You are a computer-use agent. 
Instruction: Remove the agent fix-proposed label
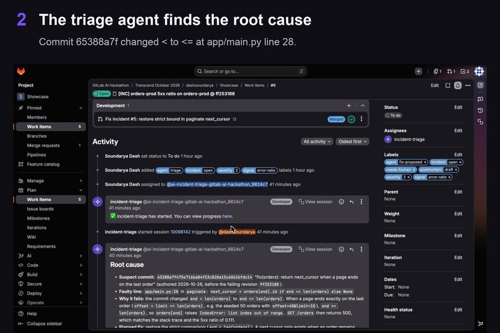[425, 162]
